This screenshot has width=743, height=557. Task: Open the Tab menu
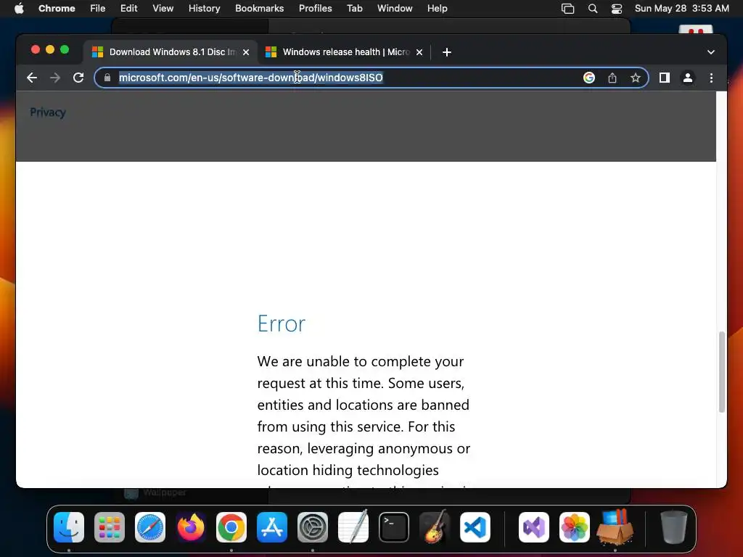pyautogui.click(x=354, y=9)
